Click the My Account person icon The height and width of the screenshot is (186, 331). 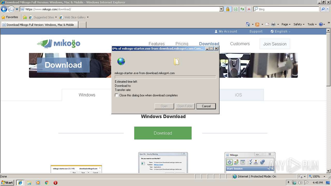216,32
